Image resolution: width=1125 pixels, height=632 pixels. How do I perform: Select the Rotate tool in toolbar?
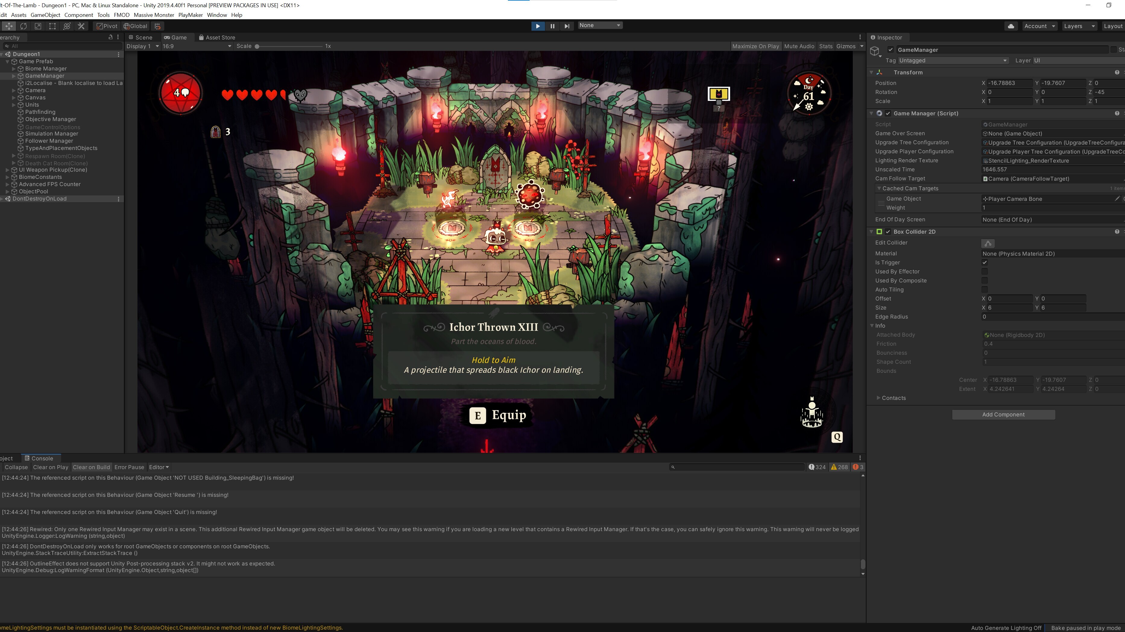tap(23, 26)
